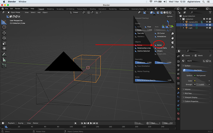Switch to the Sculpting workspace tab

coord(60,9)
